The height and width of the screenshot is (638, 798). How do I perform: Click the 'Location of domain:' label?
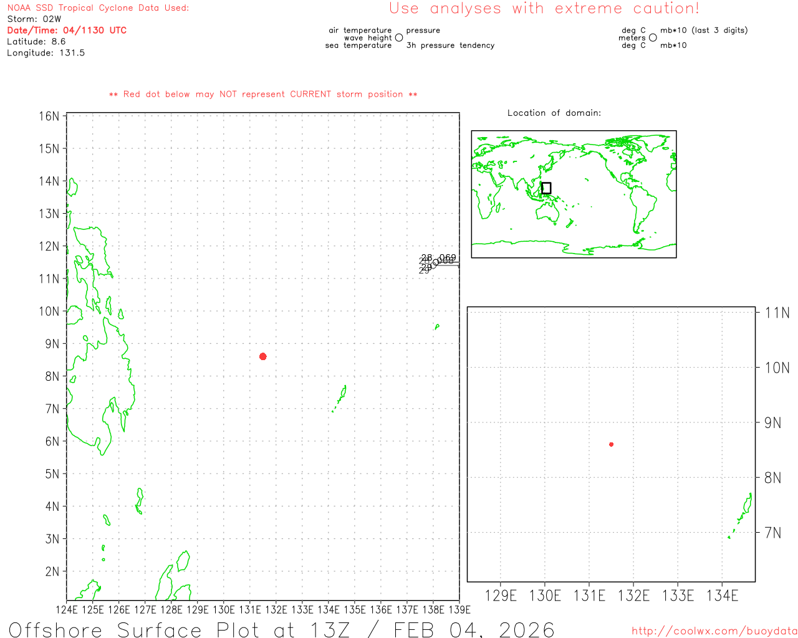(554, 113)
